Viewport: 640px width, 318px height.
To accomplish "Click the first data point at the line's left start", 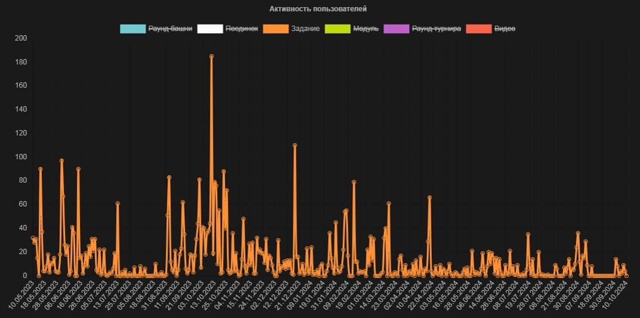I will (x=33, y=238).
